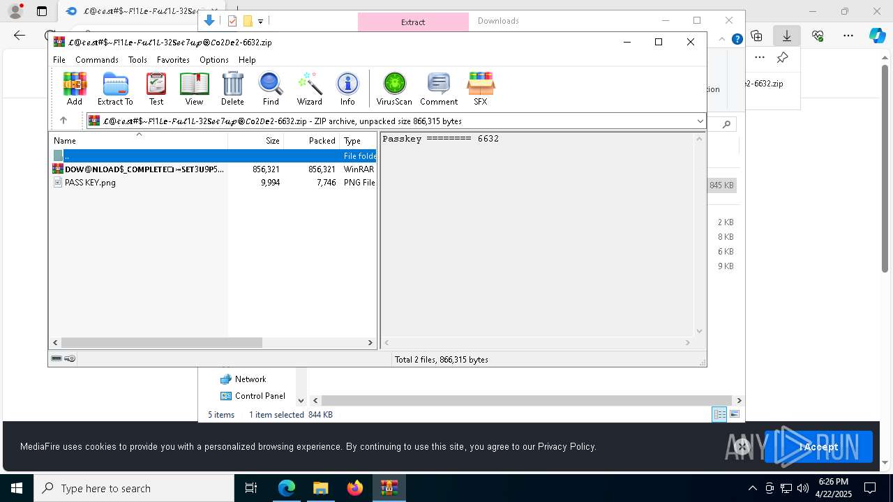Open Task View on the taskbar
The height and width of the screenshot is (502, 893).
251,488
